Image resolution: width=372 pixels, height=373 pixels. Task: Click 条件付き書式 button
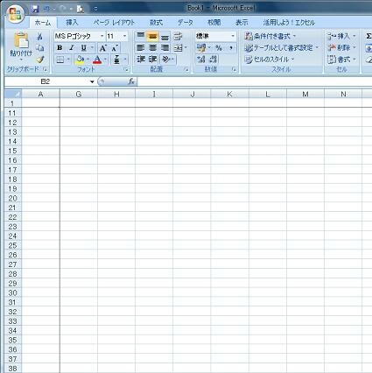270,36
